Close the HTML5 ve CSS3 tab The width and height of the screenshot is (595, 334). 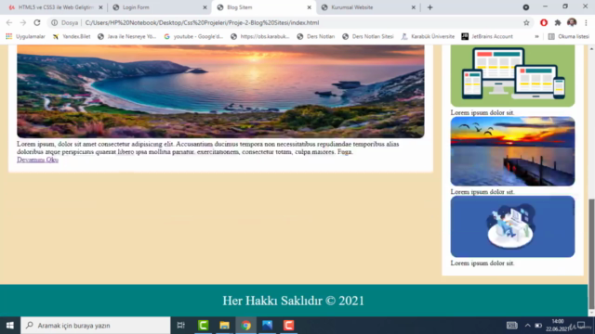point(100,7)
